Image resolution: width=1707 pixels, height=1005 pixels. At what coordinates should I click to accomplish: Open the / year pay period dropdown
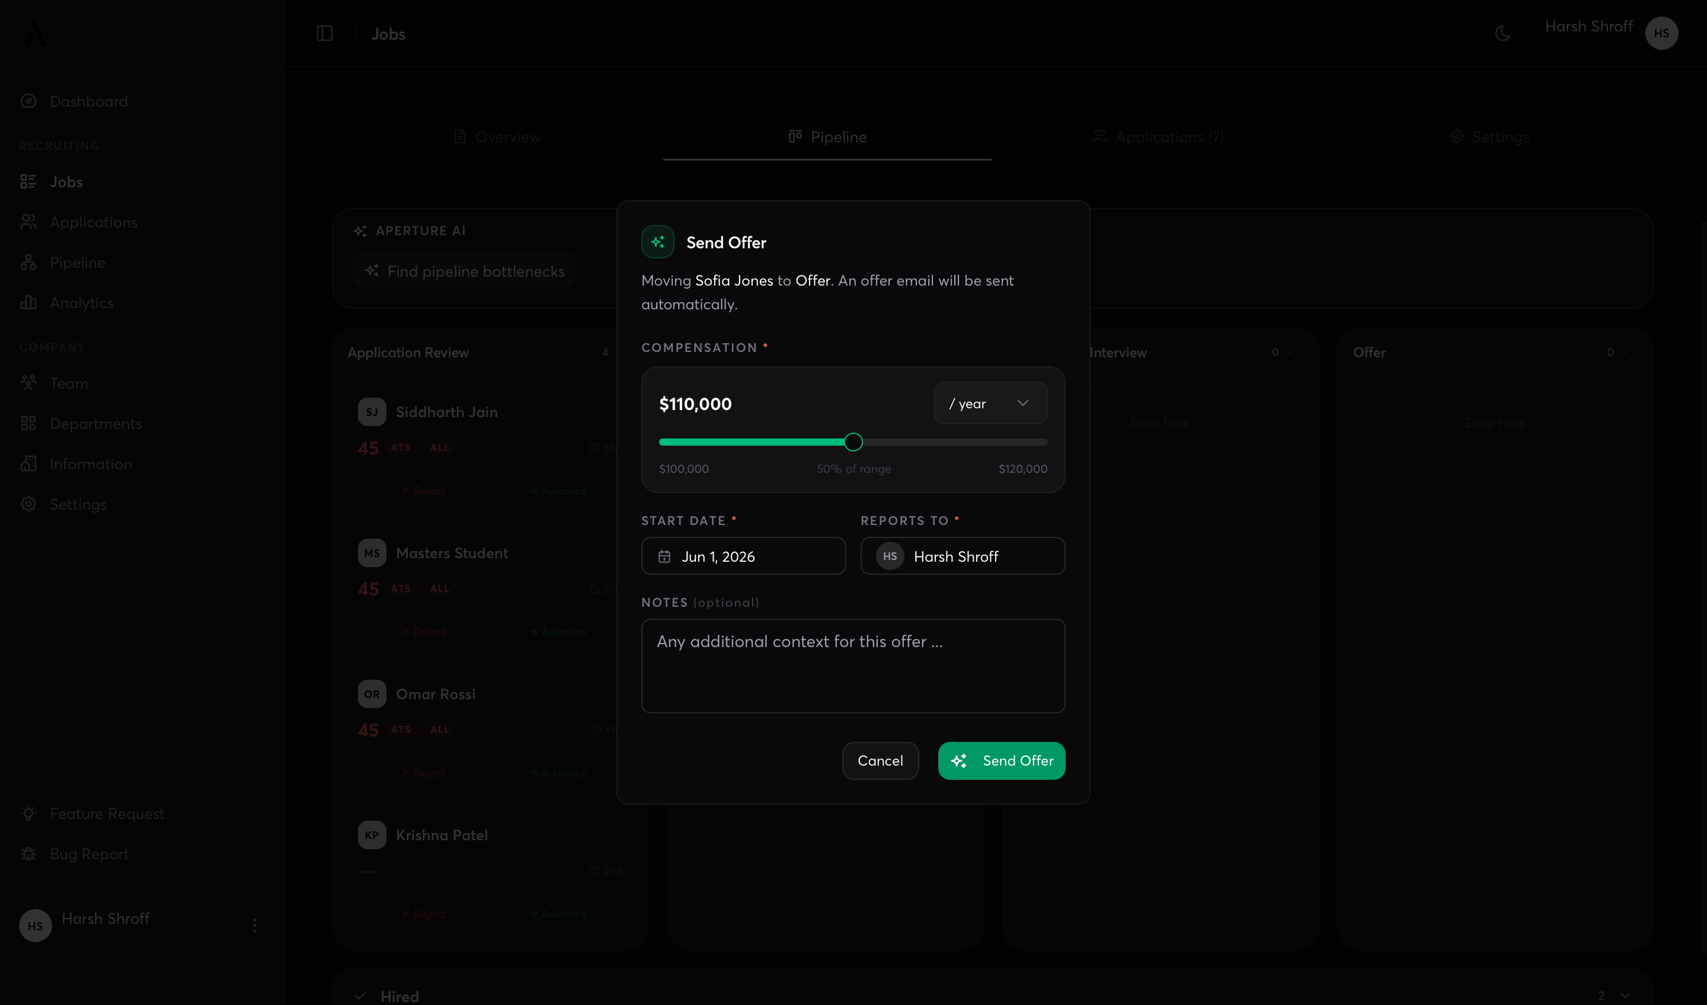pyautogui.click(x=990, y=403)
